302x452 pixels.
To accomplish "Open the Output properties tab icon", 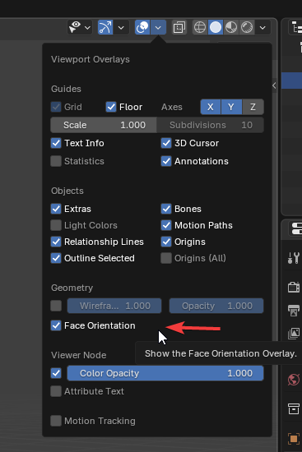I will tap(294, 311).
